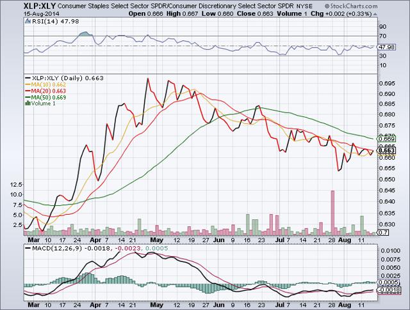Click the 0.650 label on the price axis
The image size is (410, 310).
coord(387,179)
